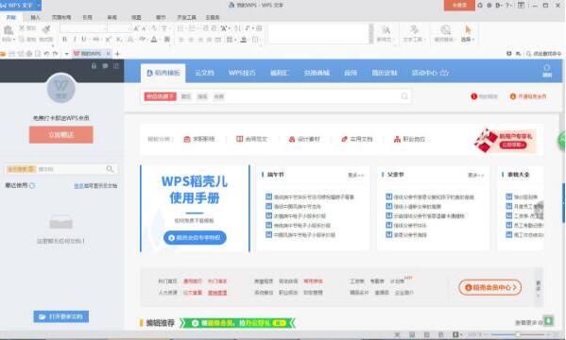566x340 pixels.
Task: Click the Italic formatting icon
Action: point(75,40)
